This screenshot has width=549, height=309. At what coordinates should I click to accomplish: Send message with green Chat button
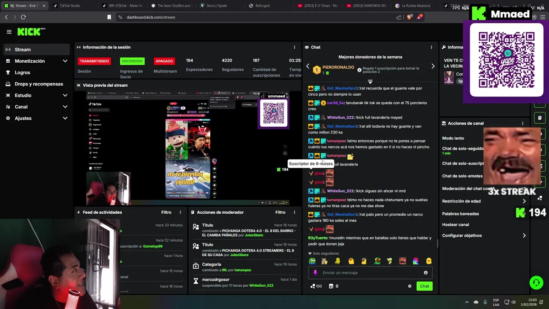pos(424,286)
